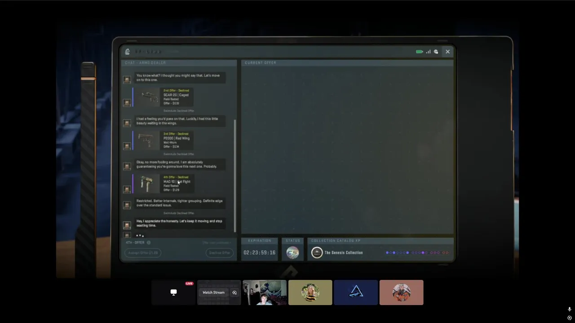
Task: Click the Decline Offer button
Action: (x=220, y=253)
